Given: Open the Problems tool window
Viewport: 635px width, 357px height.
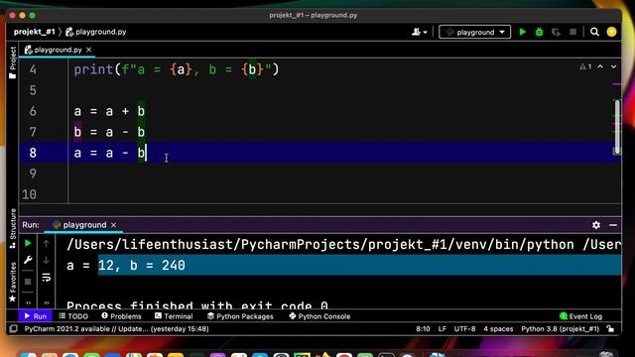Looking at the screenshot, I should [121, 316].
